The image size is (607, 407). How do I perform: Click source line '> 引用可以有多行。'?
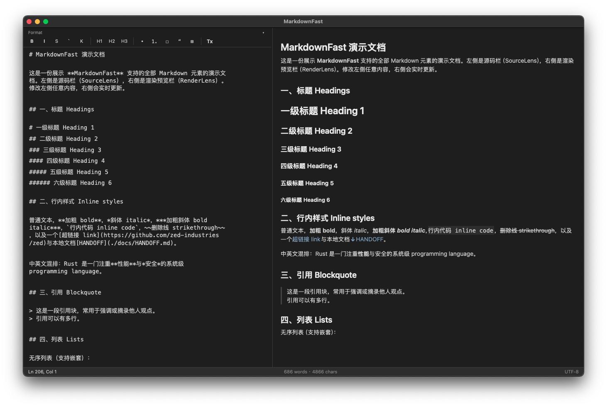[55, 319]
